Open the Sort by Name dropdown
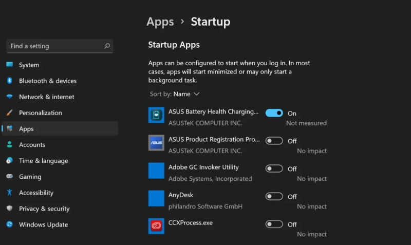411x245 pixels. pyautogui.click(x=175, y=94)
